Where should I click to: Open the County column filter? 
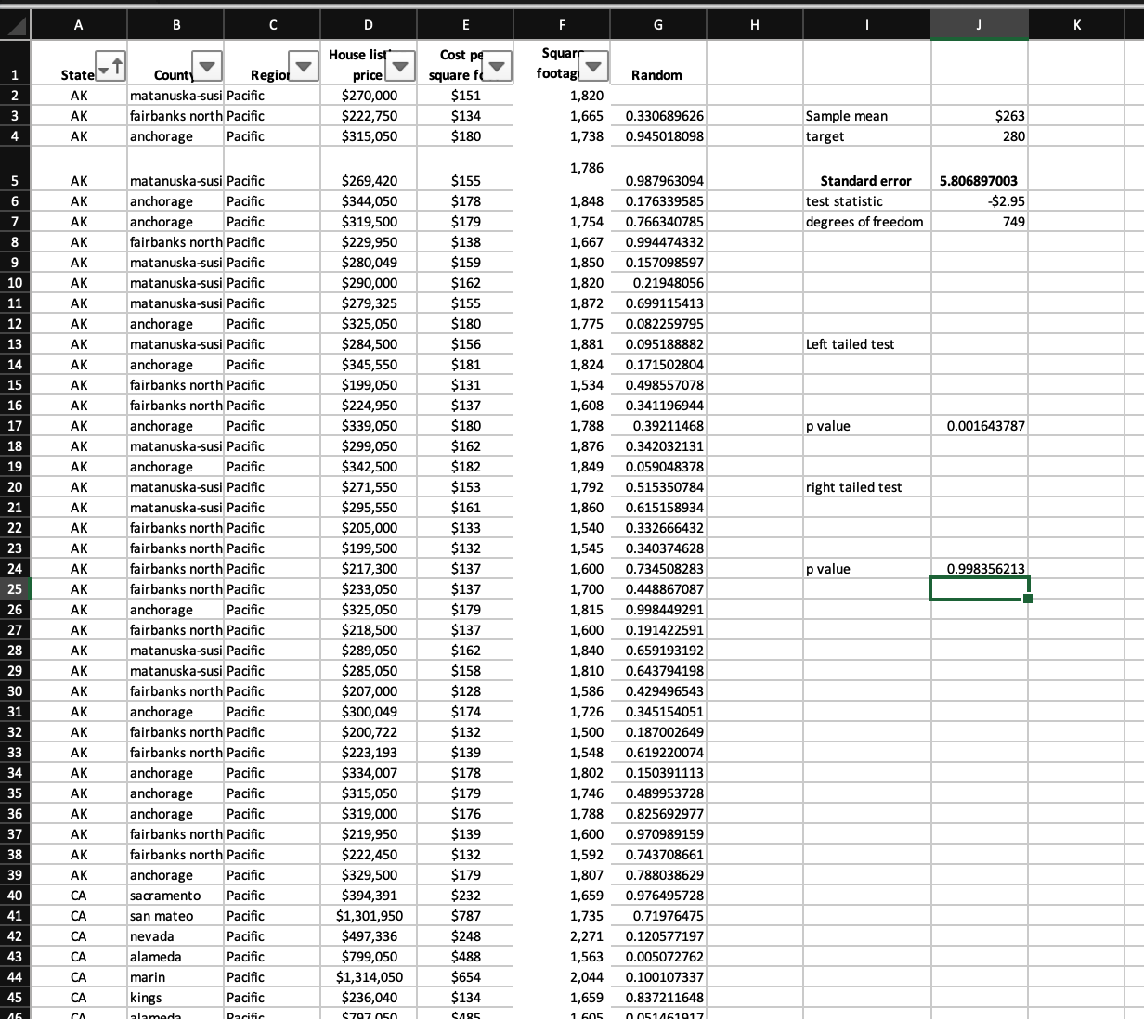tap(206, 65)
